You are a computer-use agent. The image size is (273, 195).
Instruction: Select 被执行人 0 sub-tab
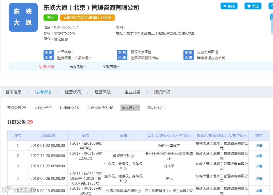[x=130, y=108]
